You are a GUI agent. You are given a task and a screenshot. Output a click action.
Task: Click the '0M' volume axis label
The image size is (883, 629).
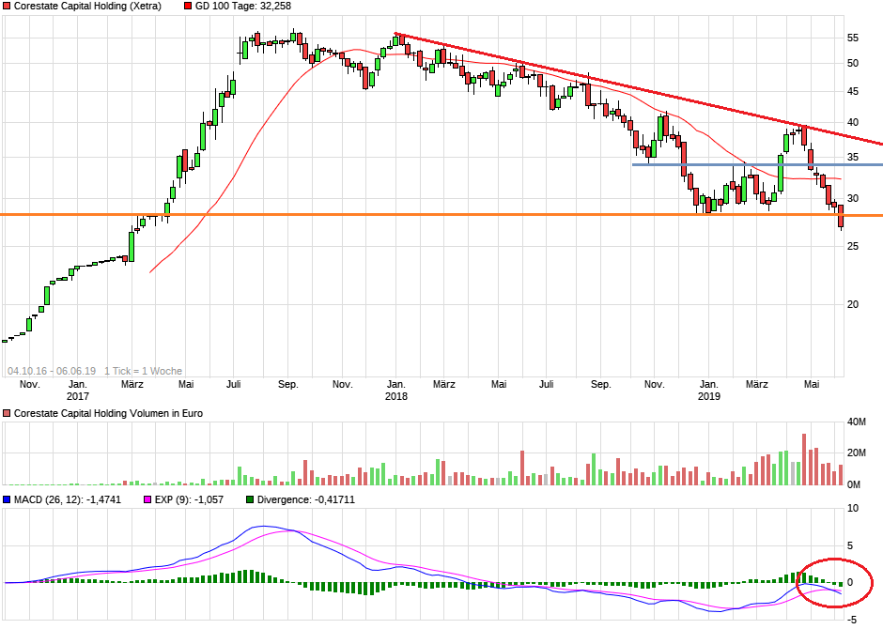[853, 484]
